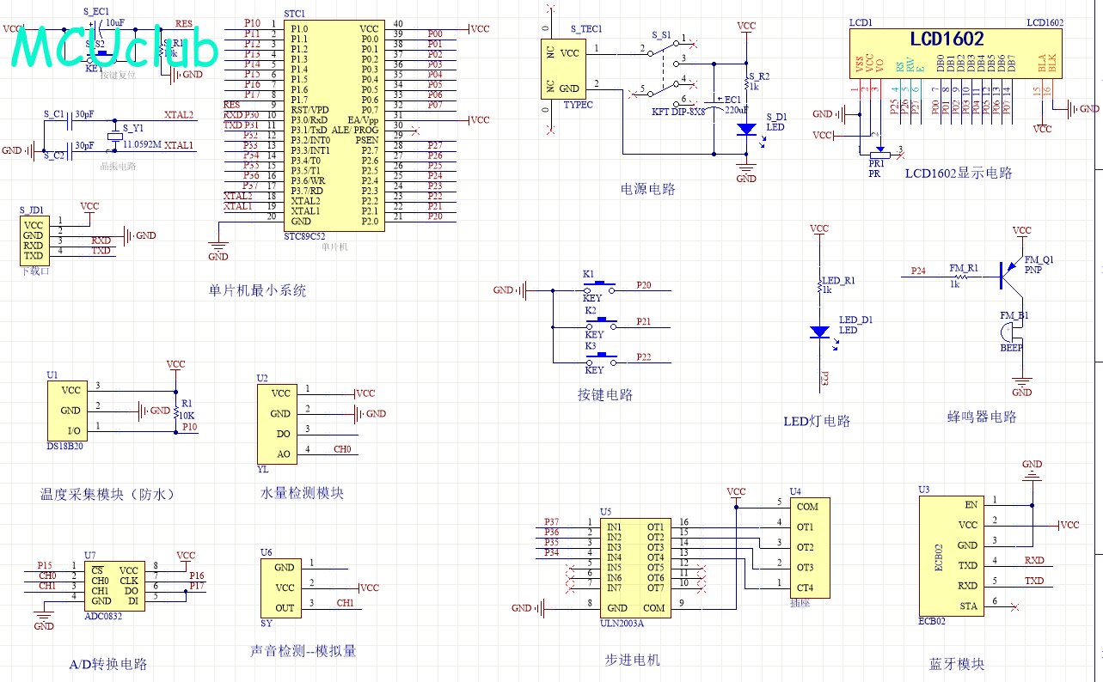Select the S_R2 1k resistor symbol
Screen dimensions: 1103x682
[746, 84]
